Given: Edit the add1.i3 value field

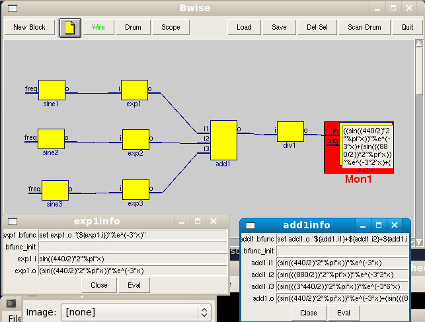Looking at the screenshot, I should coord(342,286).
